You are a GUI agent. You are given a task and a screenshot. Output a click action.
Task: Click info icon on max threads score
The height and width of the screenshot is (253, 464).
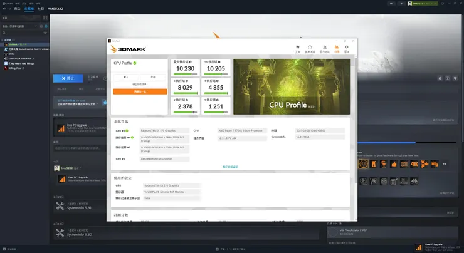coord(190,62)
